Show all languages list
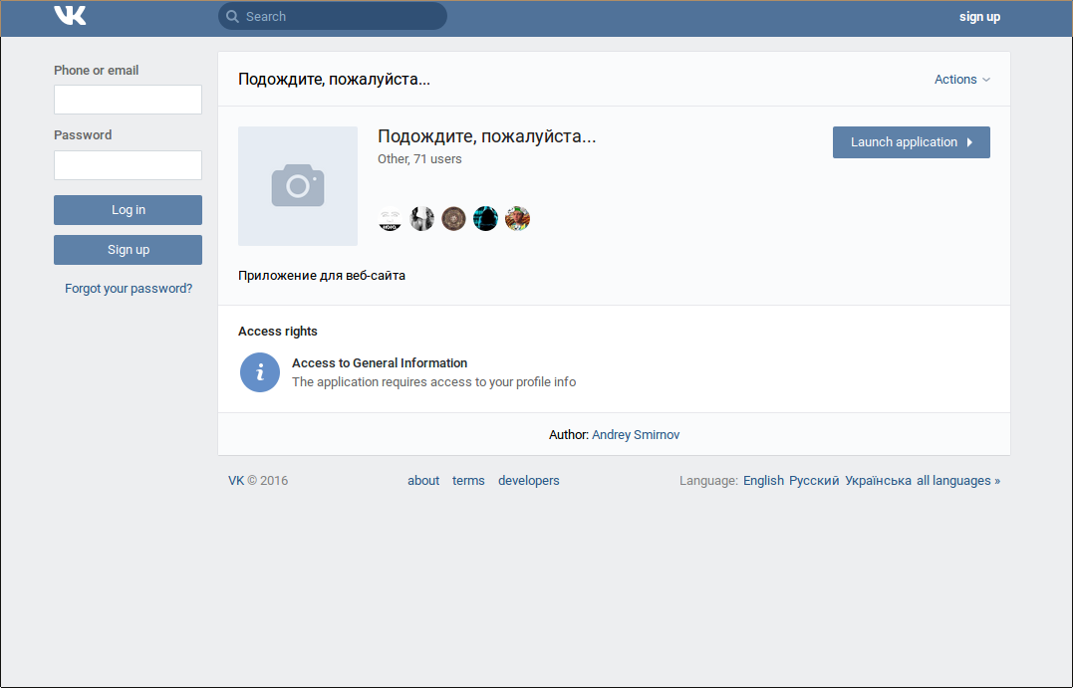Screen dimensions: 1073x688 pos(958,481)
